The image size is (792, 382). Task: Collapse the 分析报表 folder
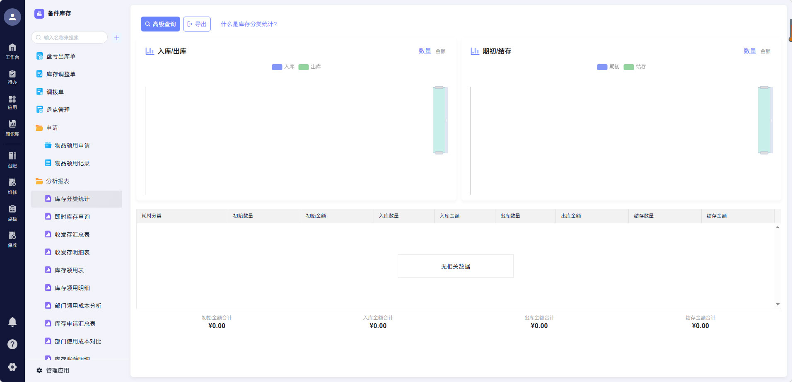(58, 181)
